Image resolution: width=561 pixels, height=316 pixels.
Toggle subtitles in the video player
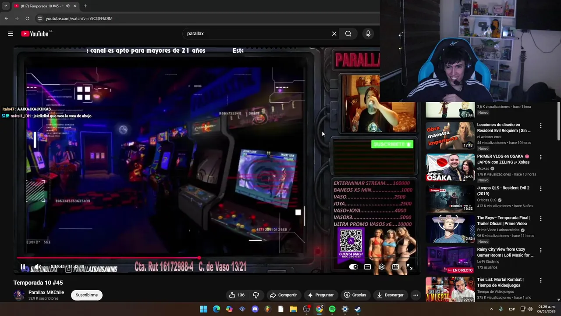click(368, 267)
